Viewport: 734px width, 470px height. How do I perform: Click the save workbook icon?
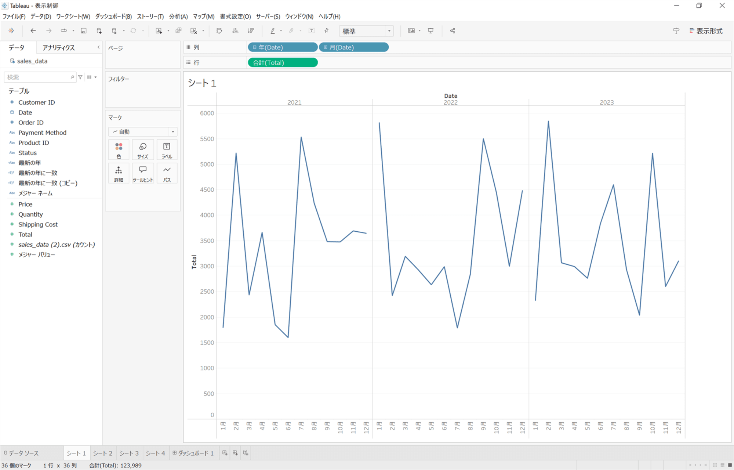tap(84, 31)
